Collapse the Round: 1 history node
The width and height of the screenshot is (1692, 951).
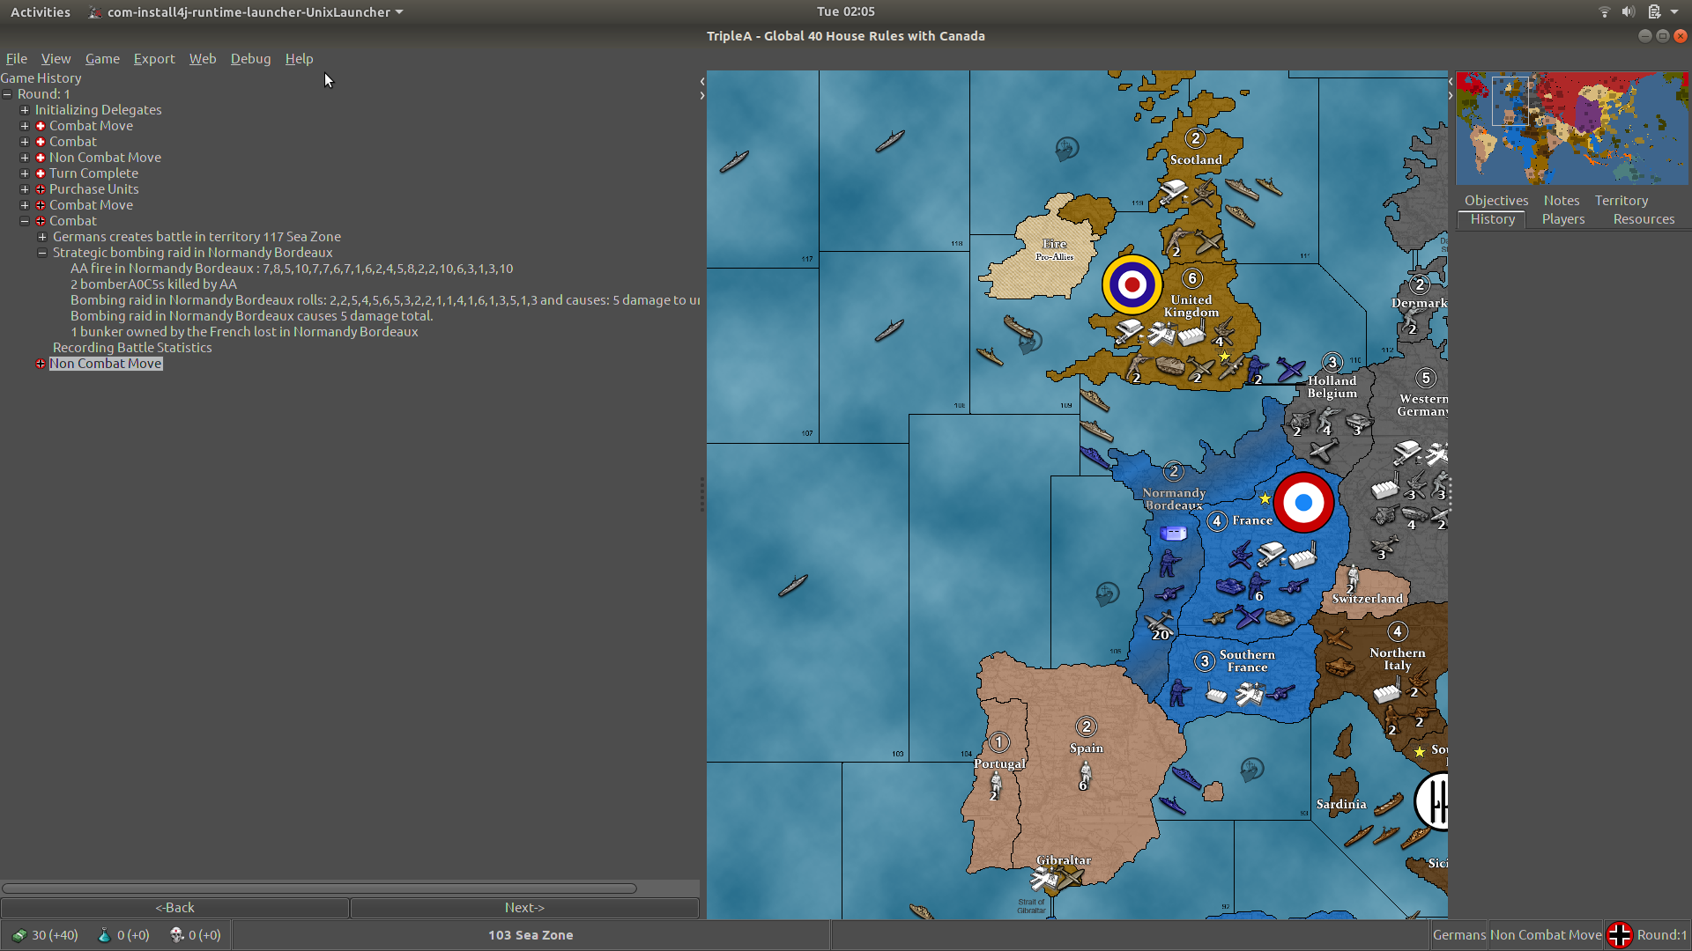click(7, 94)
